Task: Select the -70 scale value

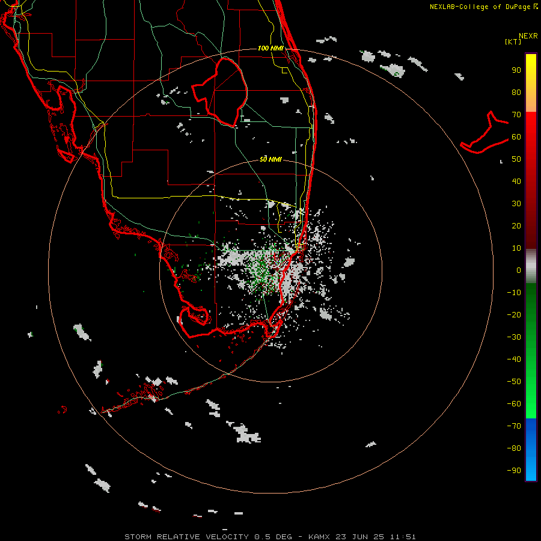Action: coord(514,426)
